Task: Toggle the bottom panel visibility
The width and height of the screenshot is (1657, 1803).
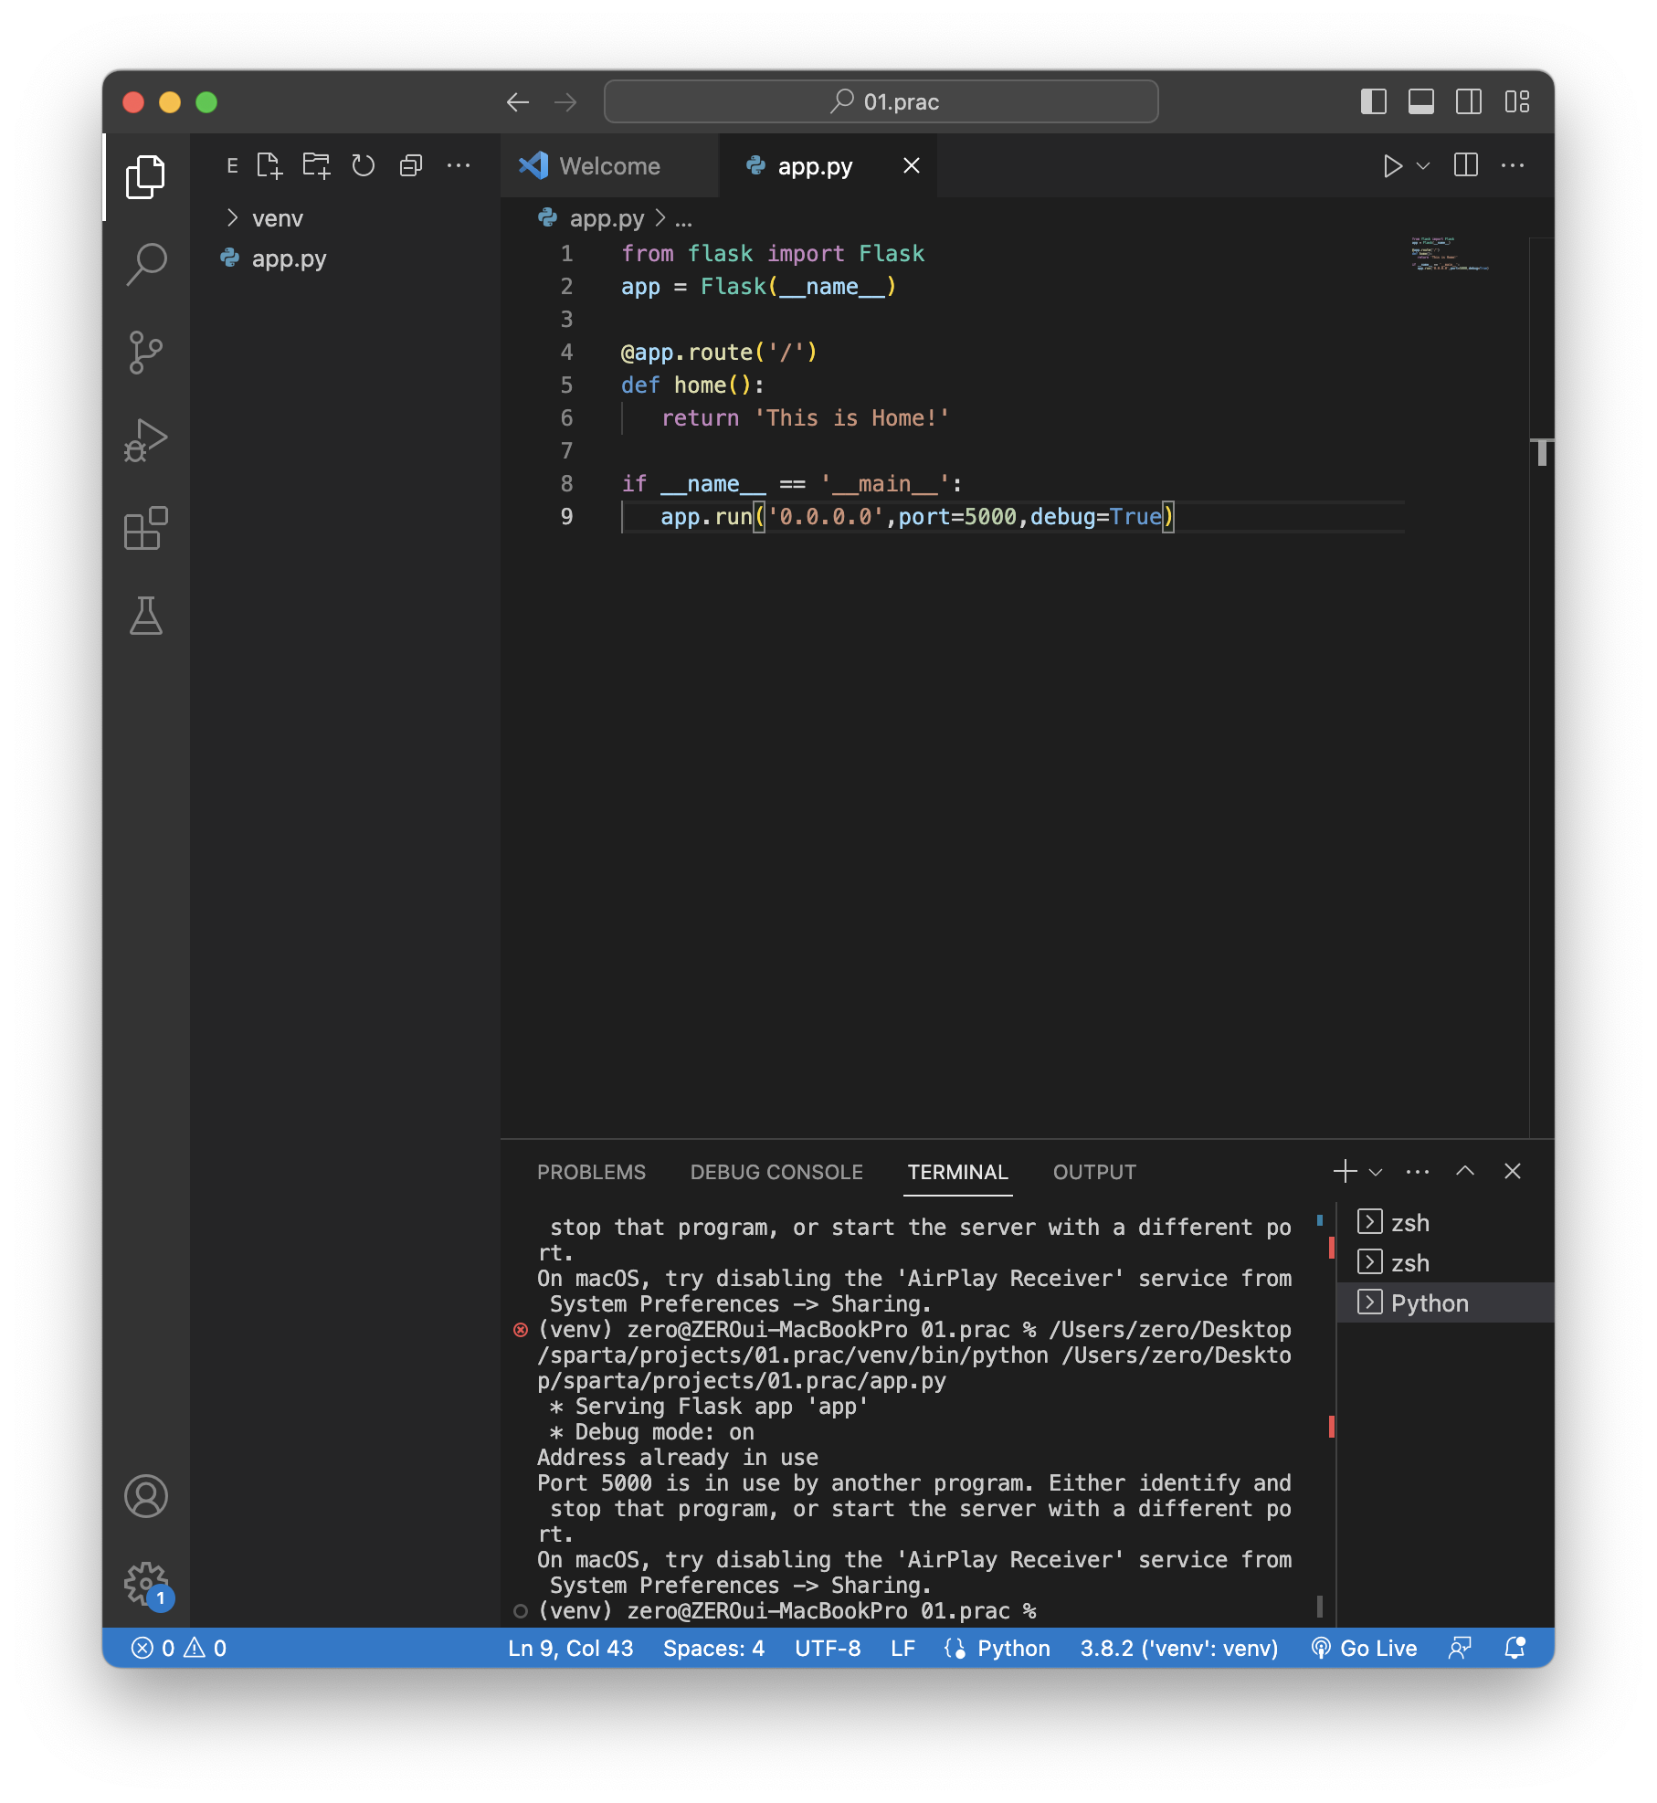Action: (1421, 101)
